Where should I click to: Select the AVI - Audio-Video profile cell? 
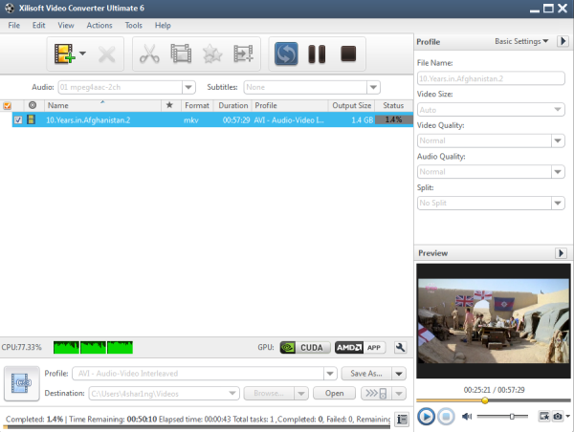point(289,120)
